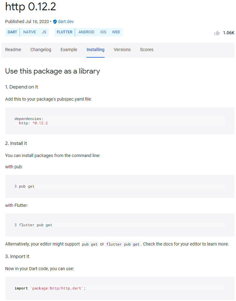Screen dimensions: 236x301
Task: Click the 'http 0.12.2' package title
Action: (x=31, y=7)
